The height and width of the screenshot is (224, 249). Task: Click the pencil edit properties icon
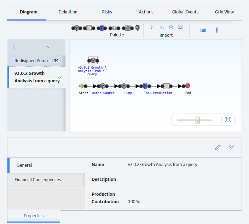[x=218, y=147]
